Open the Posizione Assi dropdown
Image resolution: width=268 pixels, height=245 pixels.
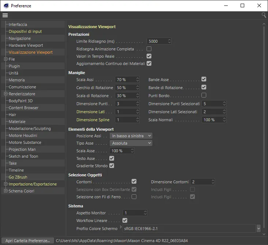tap(131, 136)
